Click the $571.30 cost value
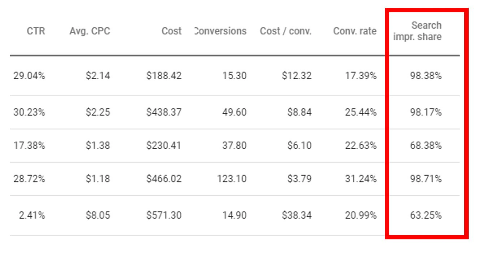This screenshot has height=257, width=482. tap(164, 216)
